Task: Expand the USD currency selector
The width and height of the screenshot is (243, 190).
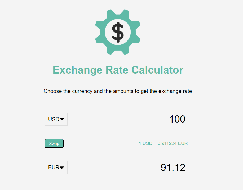Action: [56, 119]
